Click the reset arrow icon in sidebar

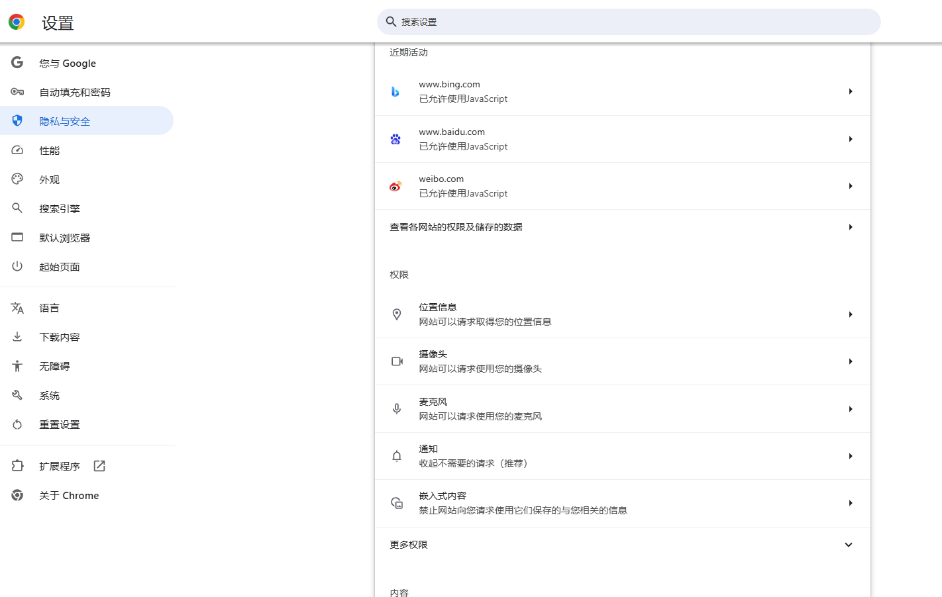coord(17,424)
